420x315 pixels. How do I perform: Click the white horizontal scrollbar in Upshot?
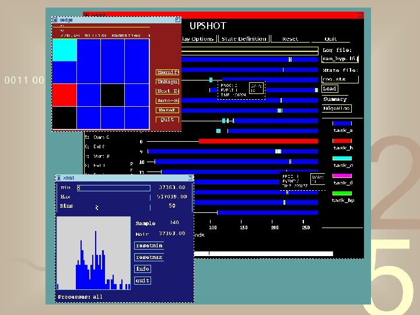click(263, 253)
